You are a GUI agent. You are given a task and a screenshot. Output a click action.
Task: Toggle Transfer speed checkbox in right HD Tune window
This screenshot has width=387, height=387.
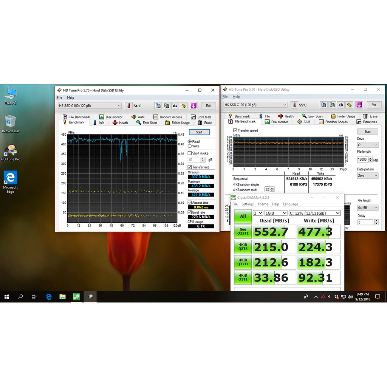point(235,130)
